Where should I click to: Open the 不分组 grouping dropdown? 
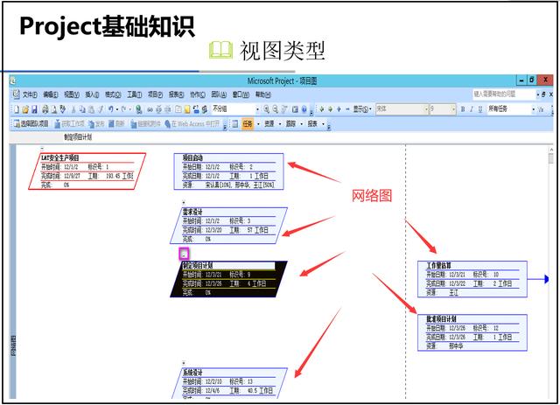(x=257, y=109)
